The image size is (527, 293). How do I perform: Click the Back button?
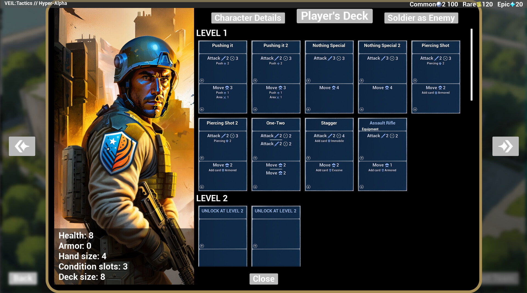(x=23, y=278)
